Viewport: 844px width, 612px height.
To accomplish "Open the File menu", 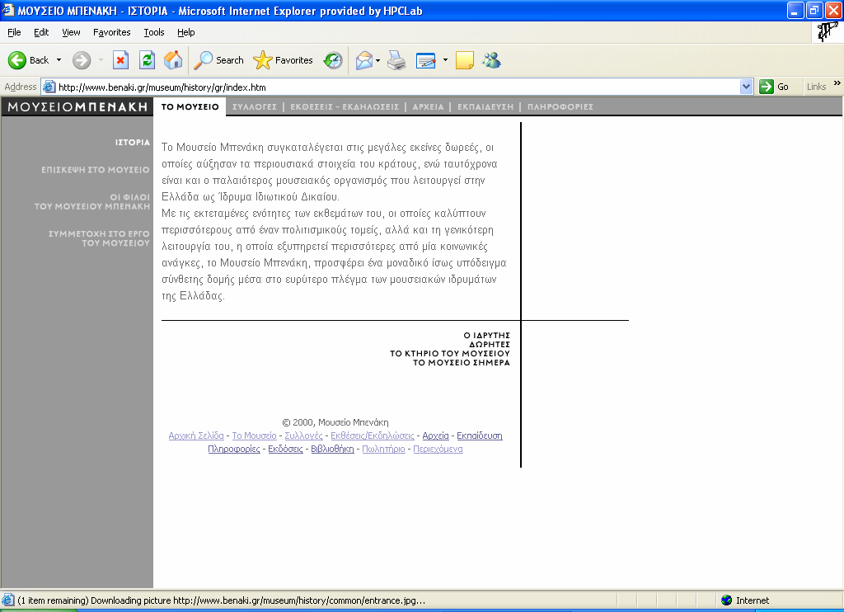I will point(14,32).
